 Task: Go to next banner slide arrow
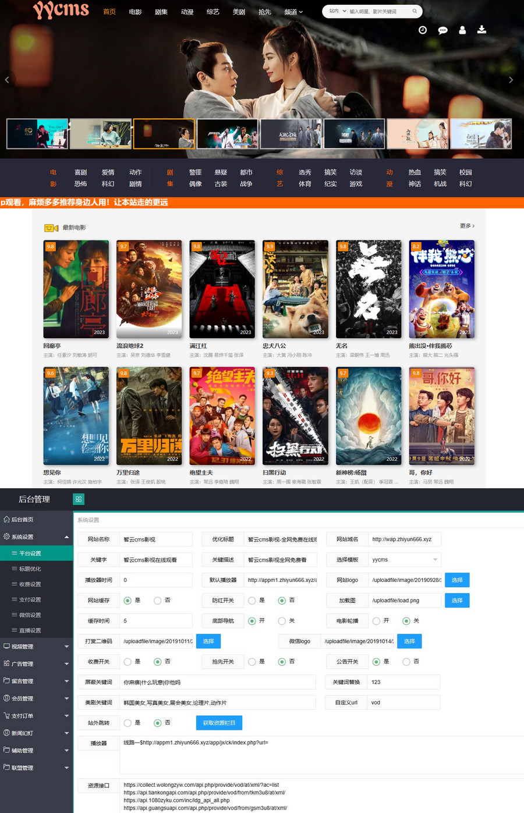511,80
